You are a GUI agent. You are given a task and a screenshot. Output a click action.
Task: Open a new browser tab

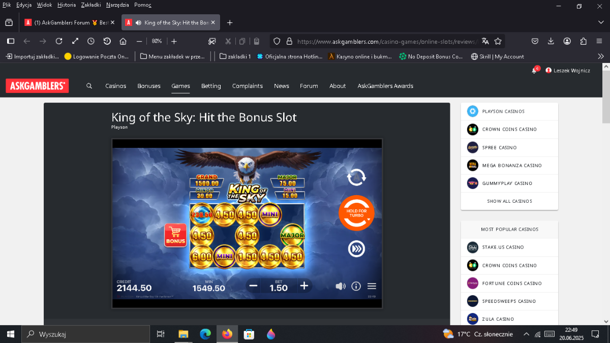[x=230, y=22]
